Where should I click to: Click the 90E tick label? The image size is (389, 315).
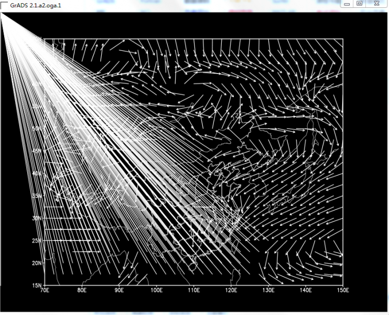[x=119, y=290]
